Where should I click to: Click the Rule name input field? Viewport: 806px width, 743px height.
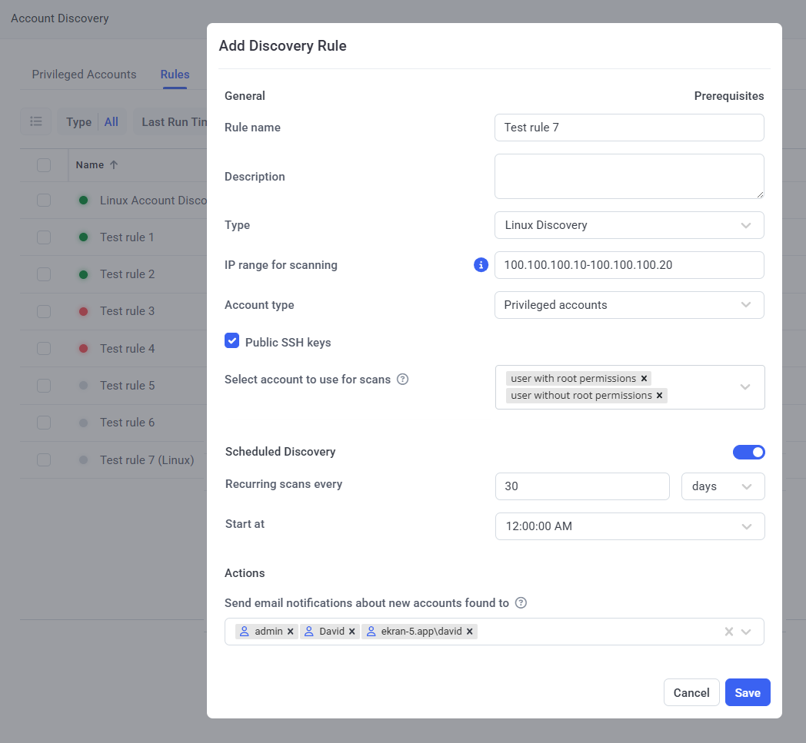coord(629,128)
